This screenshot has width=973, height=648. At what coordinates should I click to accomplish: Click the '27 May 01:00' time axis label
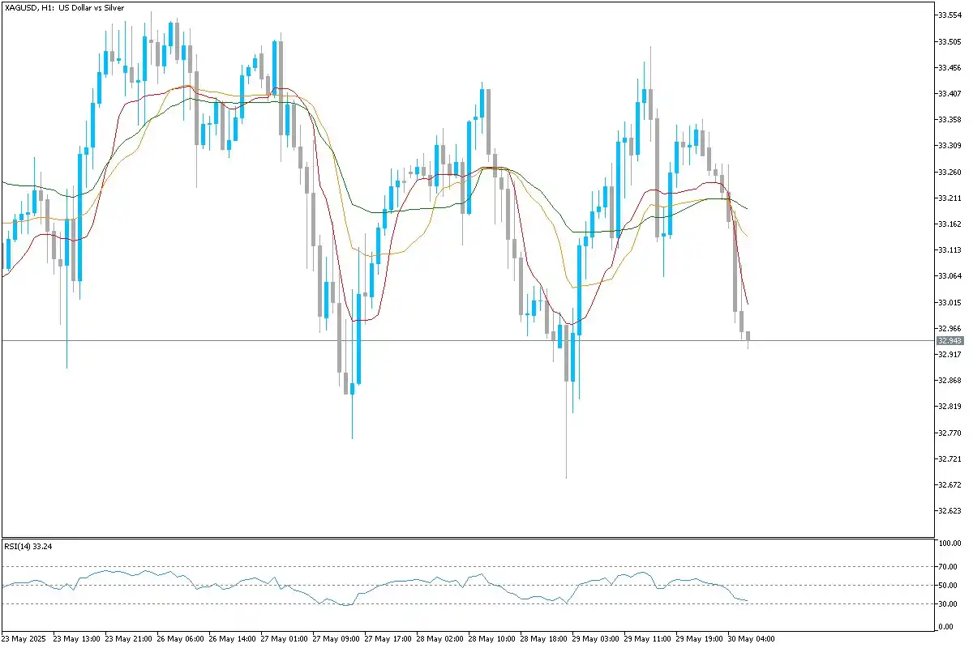pos(284,639)
